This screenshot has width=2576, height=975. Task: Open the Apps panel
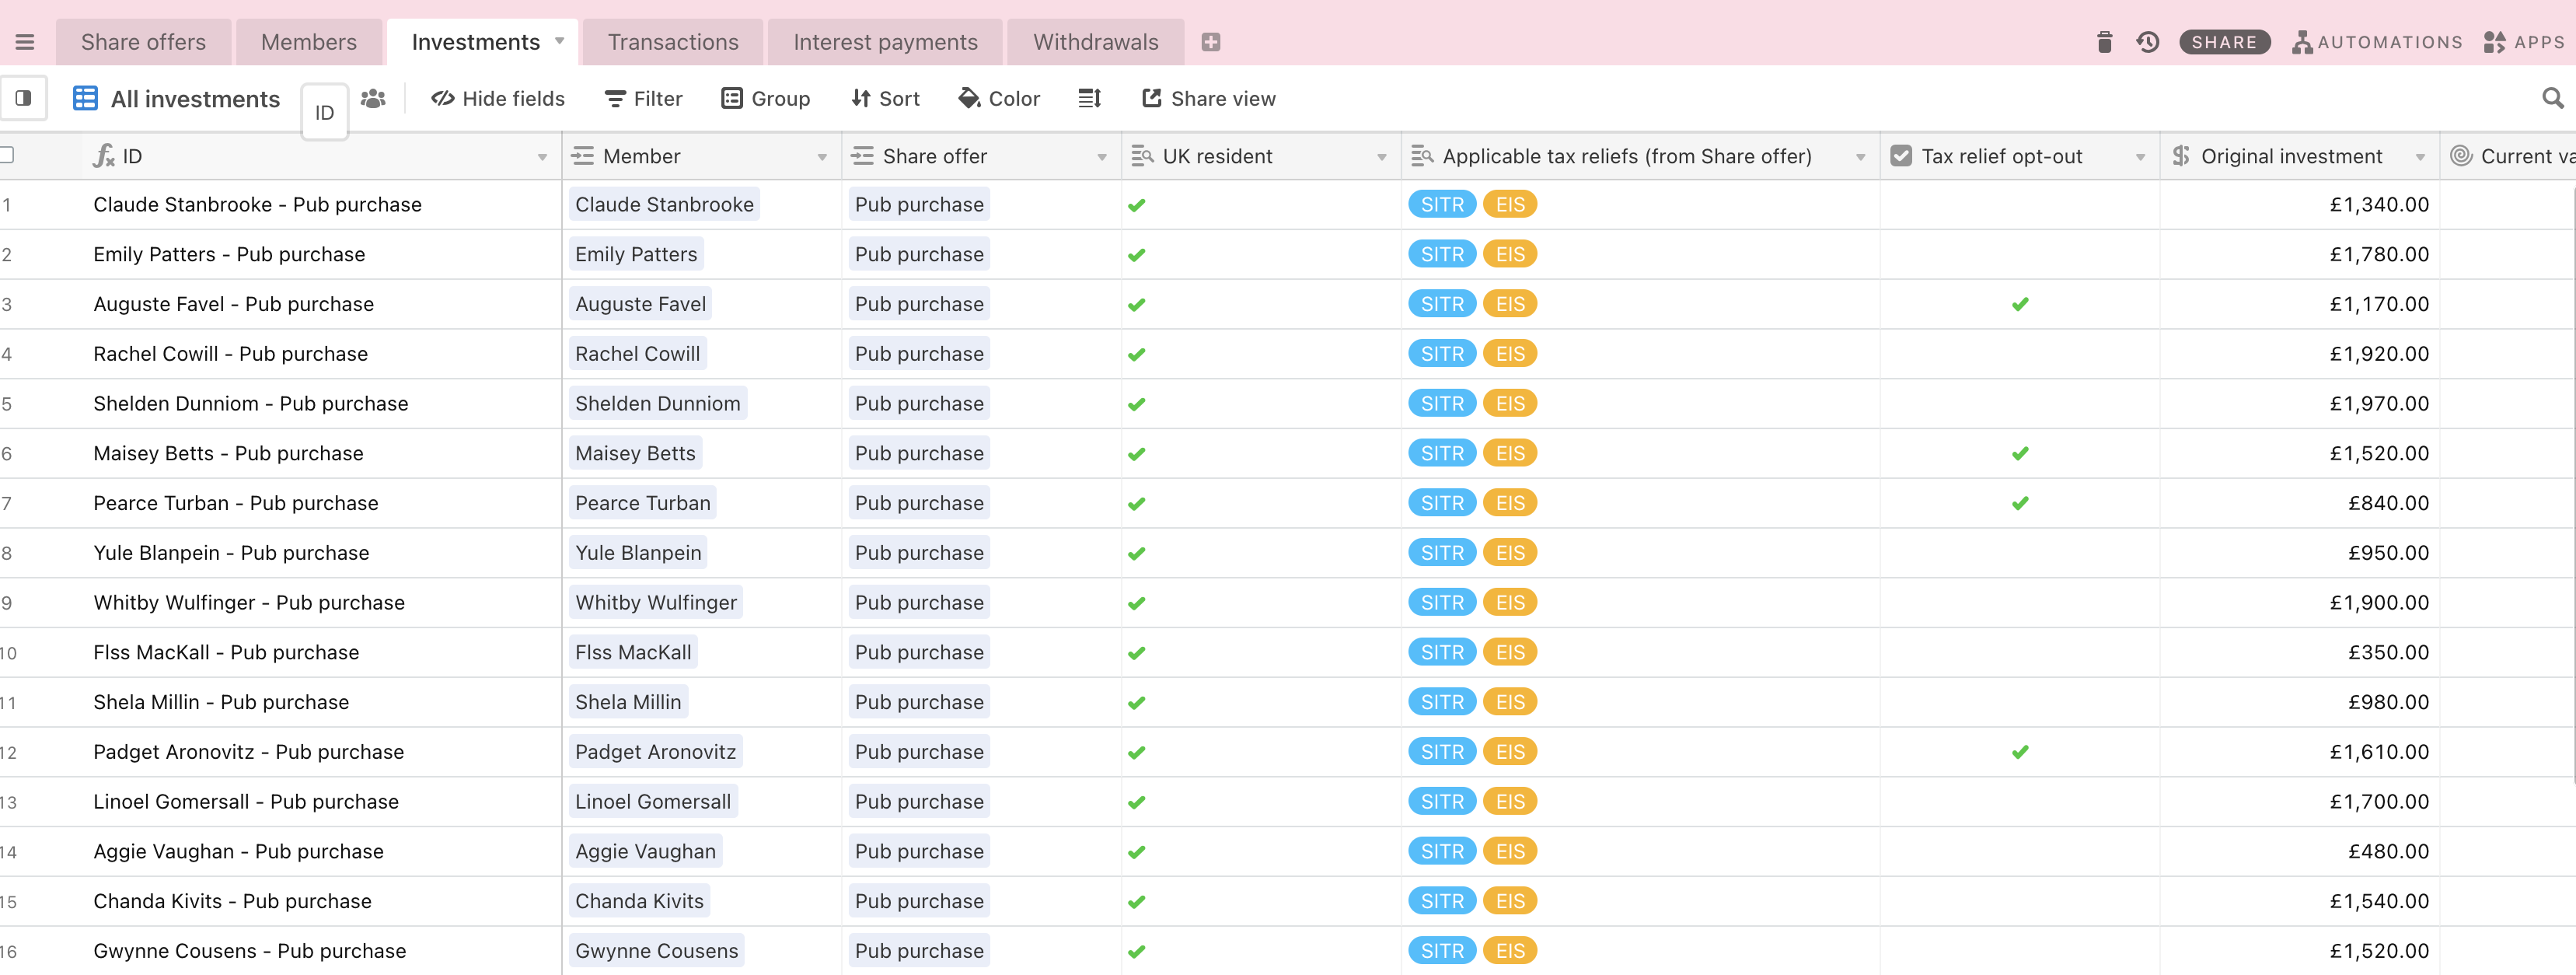tap(2524, 42)
